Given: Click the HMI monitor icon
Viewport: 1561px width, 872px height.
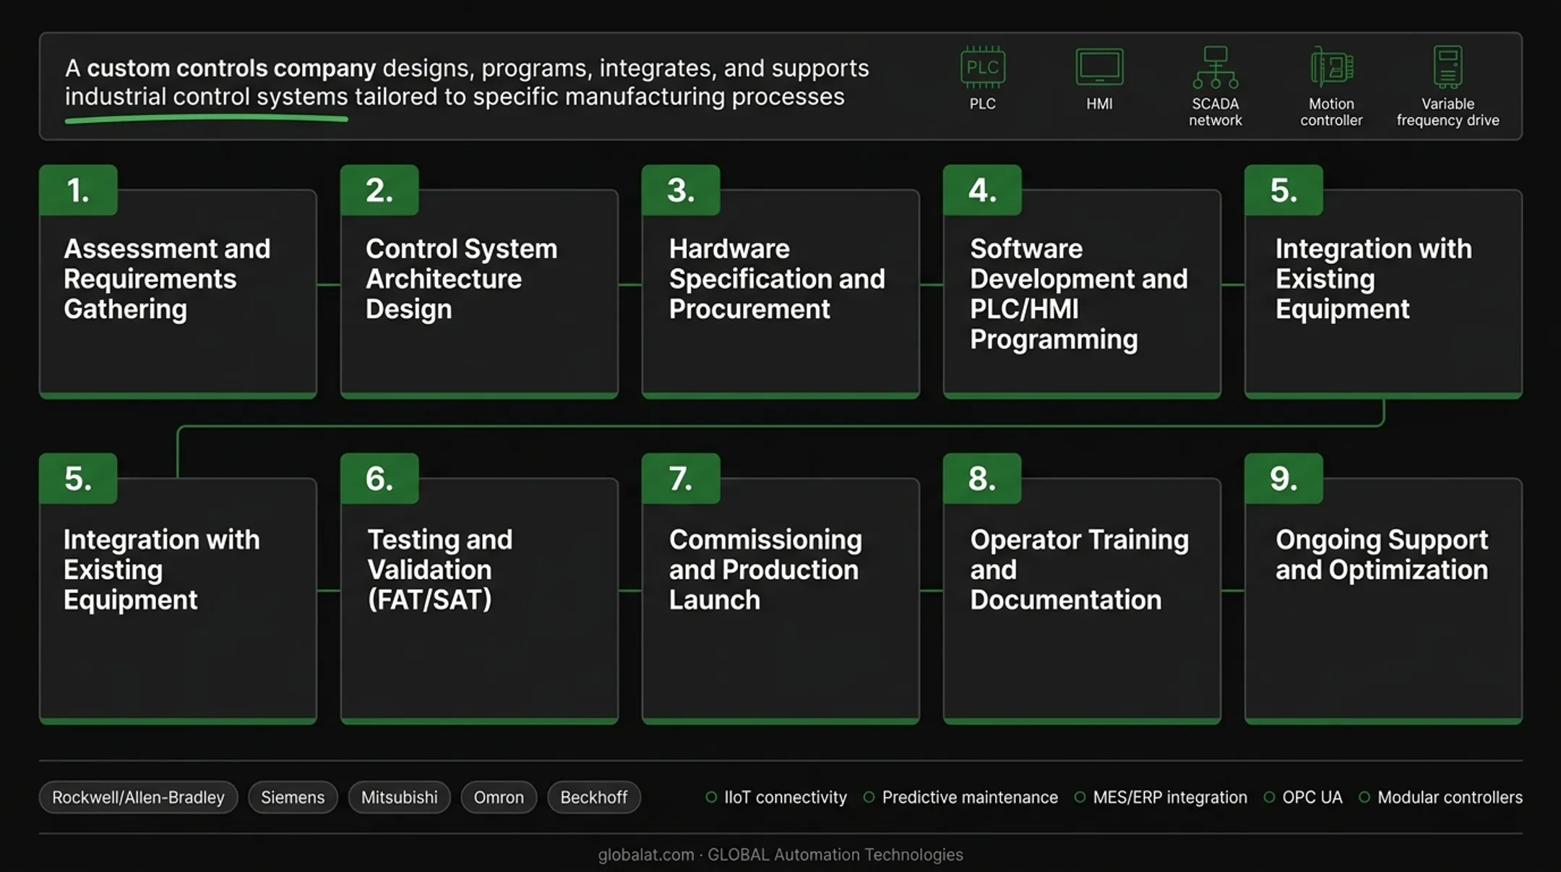Looking at the screenshot, I should coord(1099,67).
